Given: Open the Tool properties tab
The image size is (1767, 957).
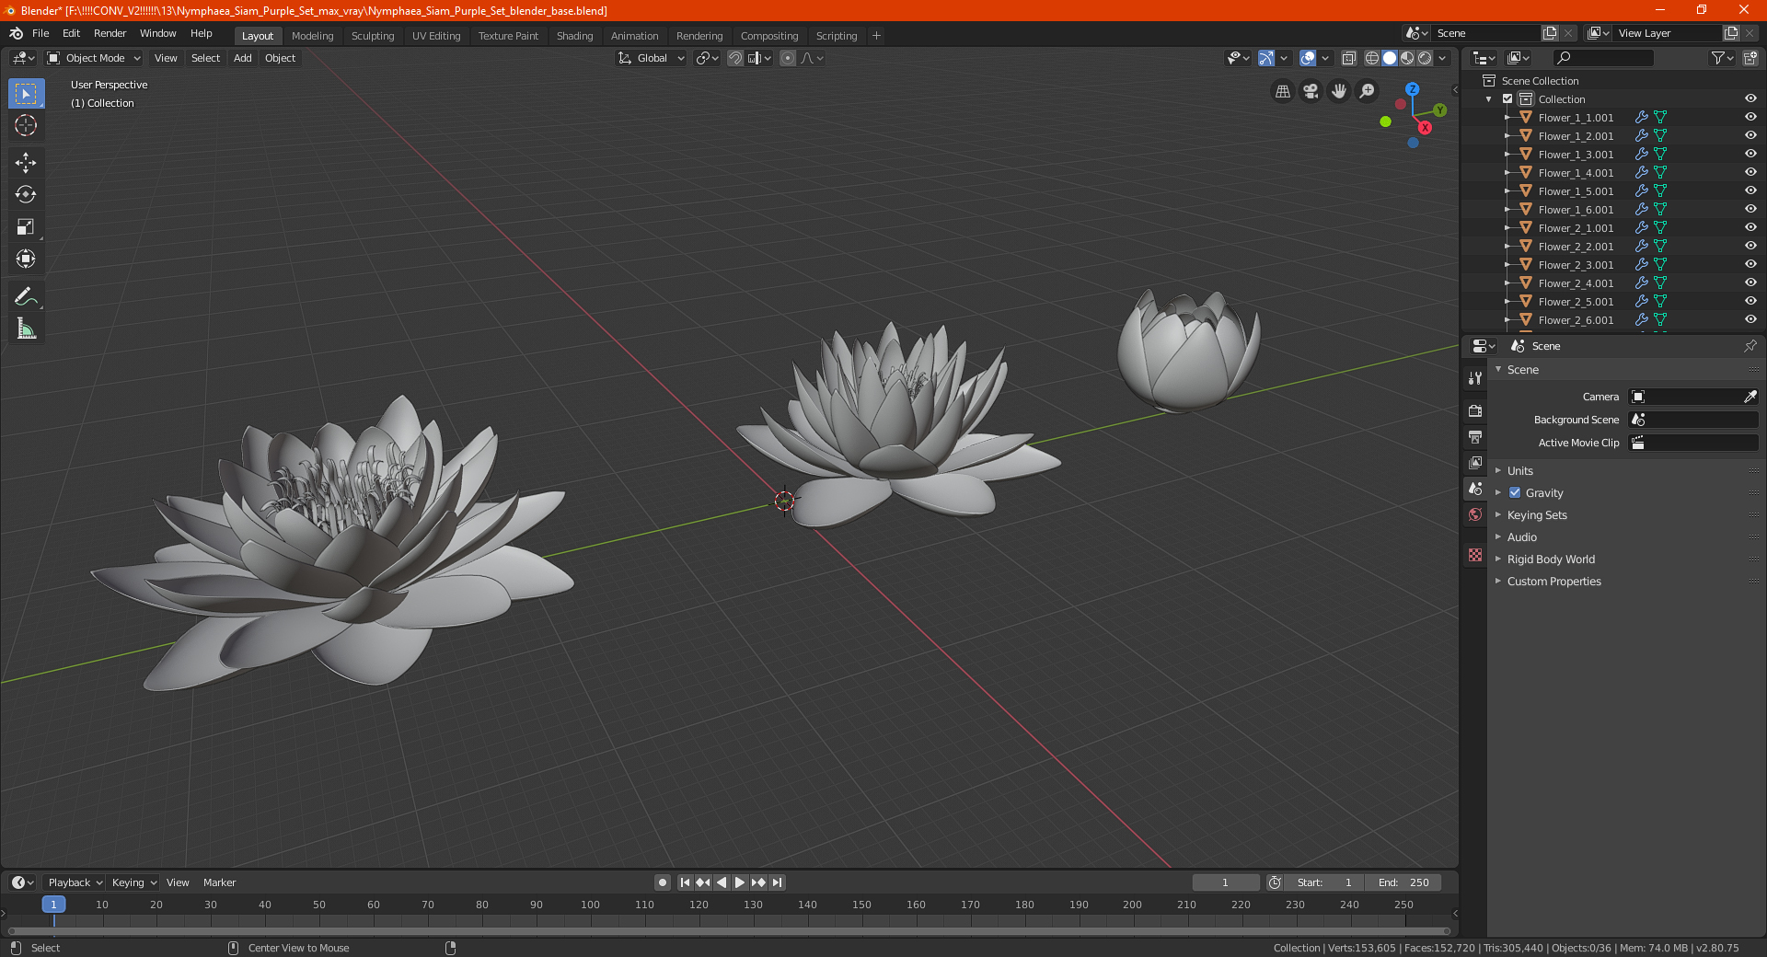Looking at the screenshot, I should (1475, 378).
